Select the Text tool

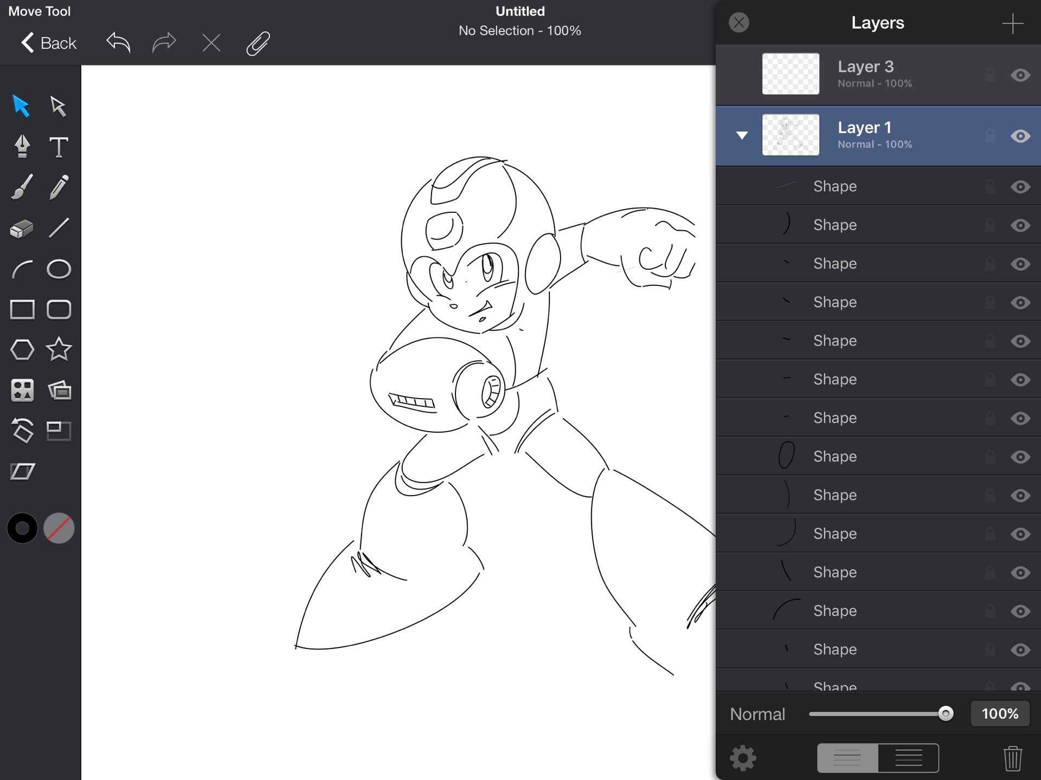[x=59, y=146]
